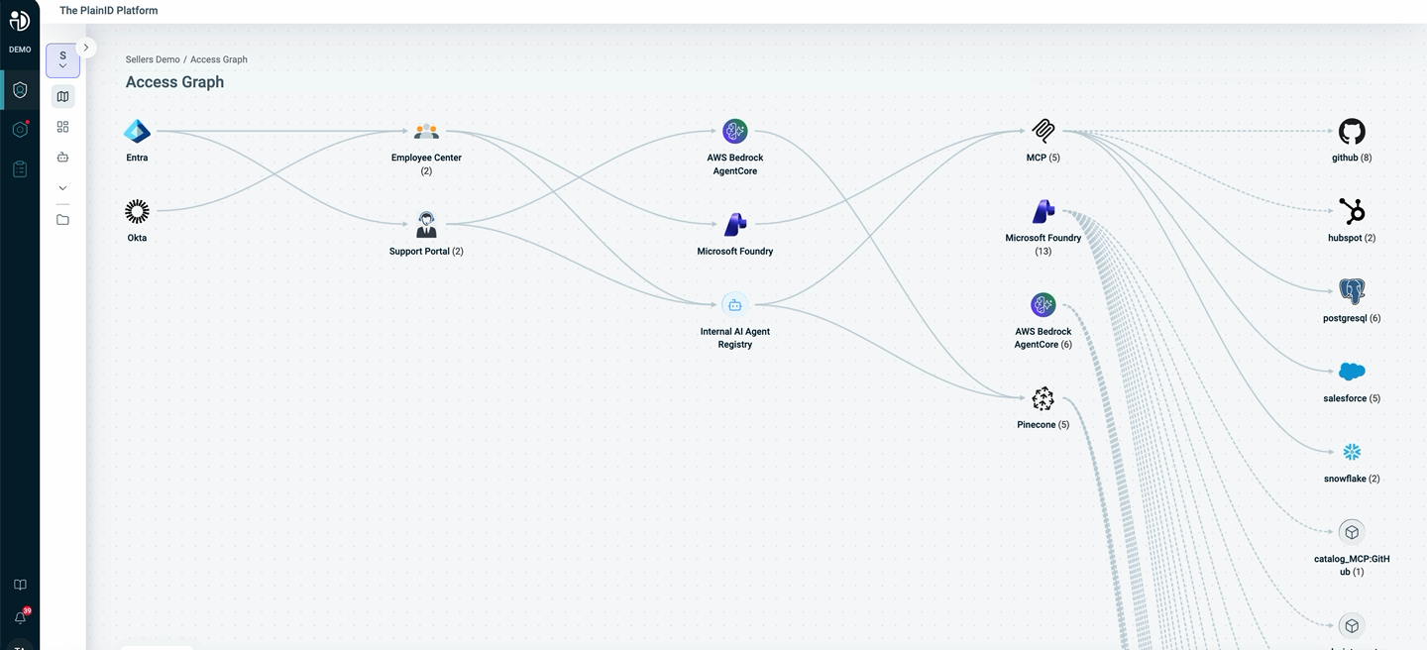Expand more items with the down chevron
The image size is (1427, 650).
click(x=62, y=187)
